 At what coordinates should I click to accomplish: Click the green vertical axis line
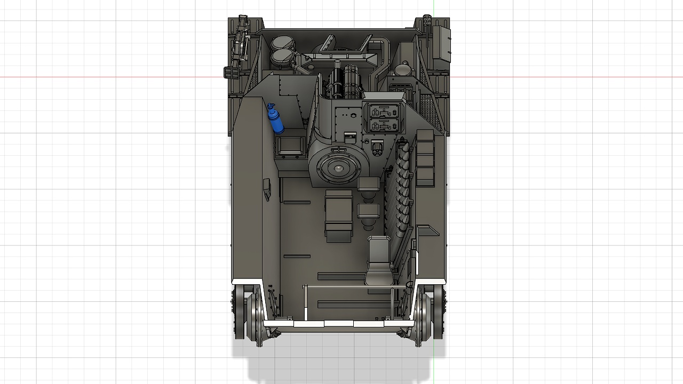pyautogui.click(x=434, y=363)
